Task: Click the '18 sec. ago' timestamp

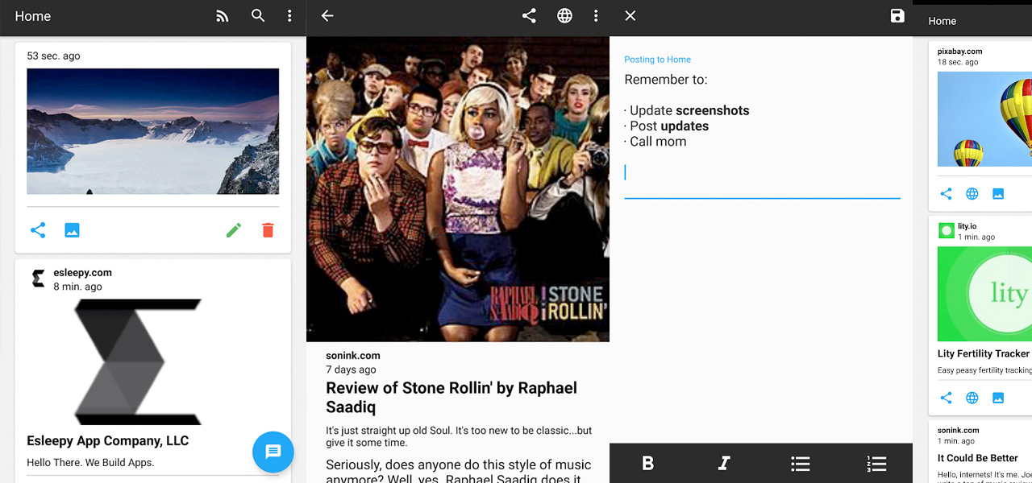Action: click(958, 62)
